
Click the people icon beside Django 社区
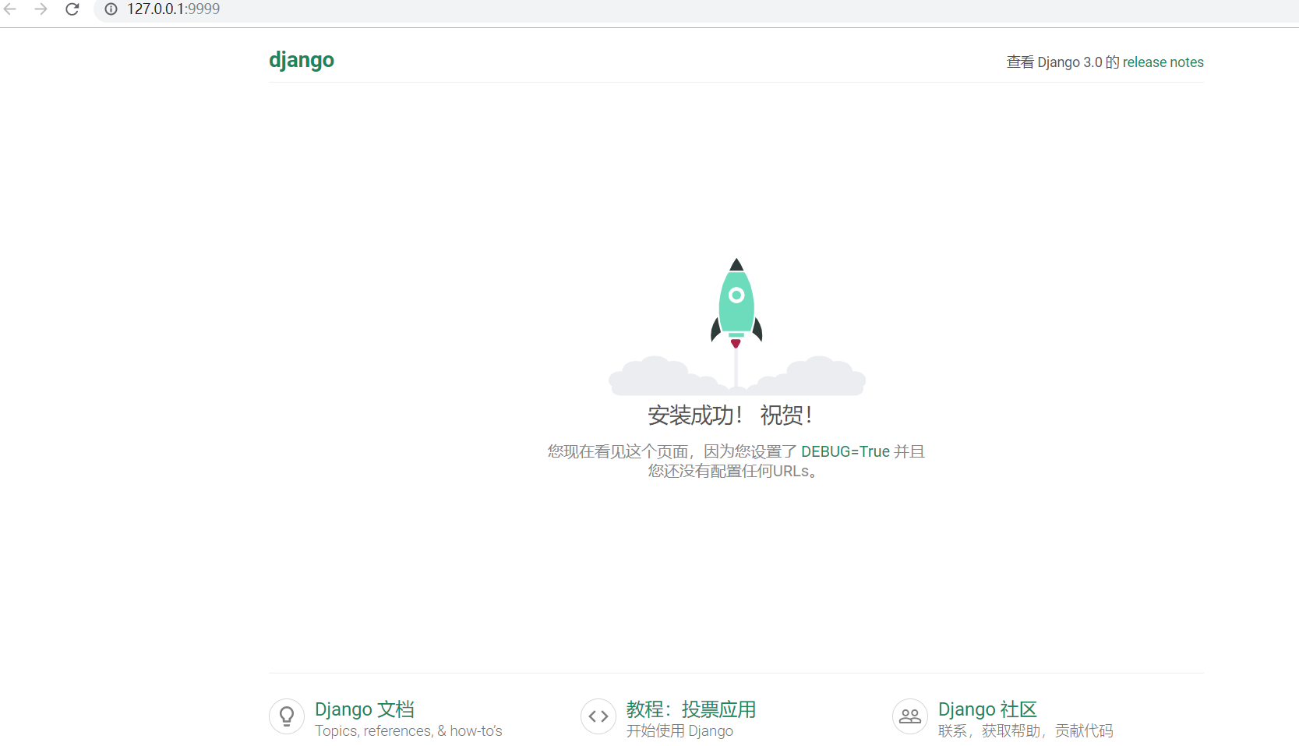910,716
